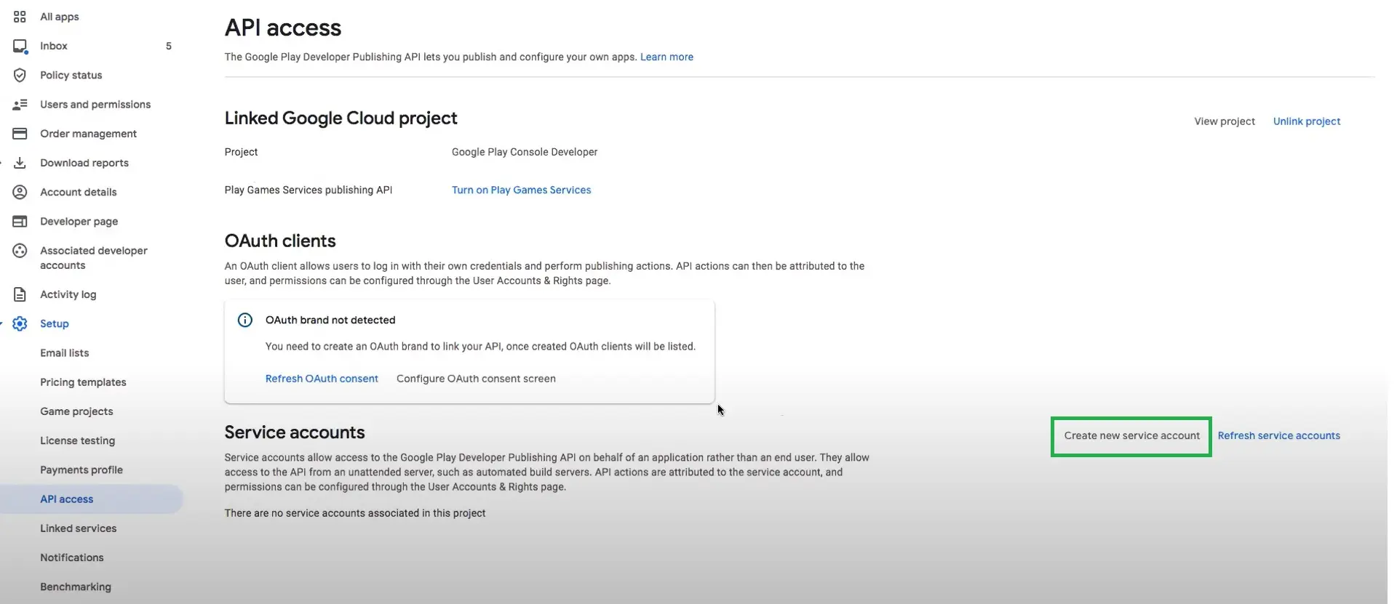Open Download reports section
This screenshot has height=604, width=1397.
pyautogui.click(x=84, y=163)
